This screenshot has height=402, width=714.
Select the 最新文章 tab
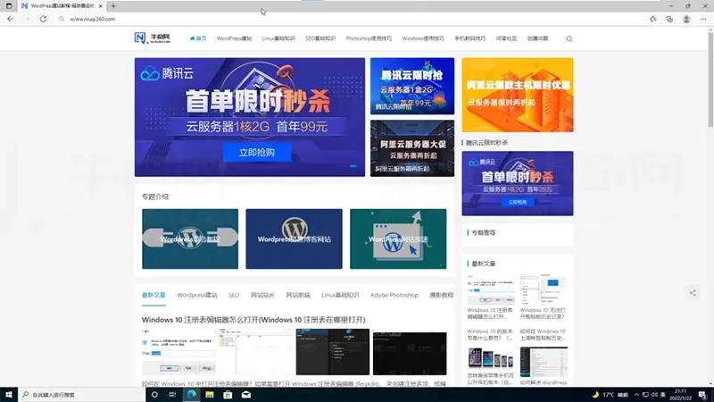pos(154,296)
